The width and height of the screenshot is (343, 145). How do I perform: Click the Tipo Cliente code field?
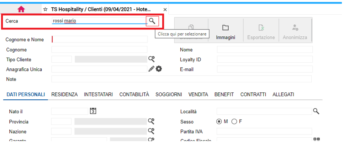point(62,59)
